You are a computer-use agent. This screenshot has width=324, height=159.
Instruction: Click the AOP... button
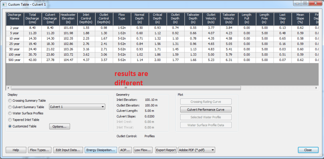tap(125, 150)
